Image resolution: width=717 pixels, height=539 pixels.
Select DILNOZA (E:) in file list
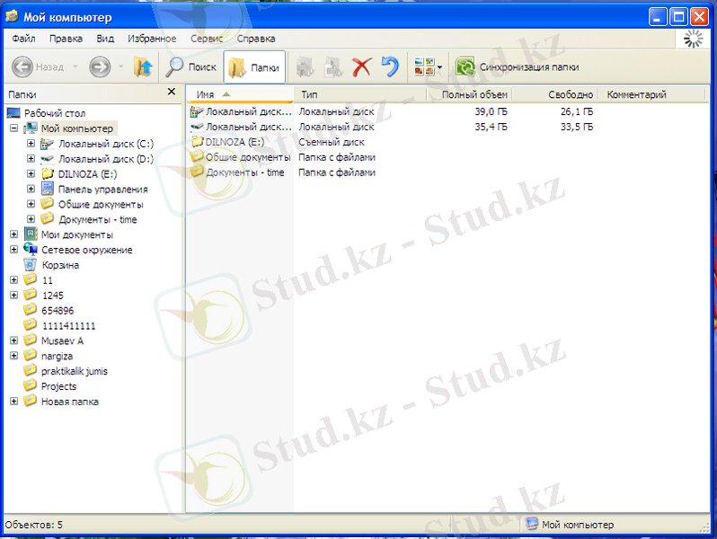pyautogui.click(x=235, y=142)
